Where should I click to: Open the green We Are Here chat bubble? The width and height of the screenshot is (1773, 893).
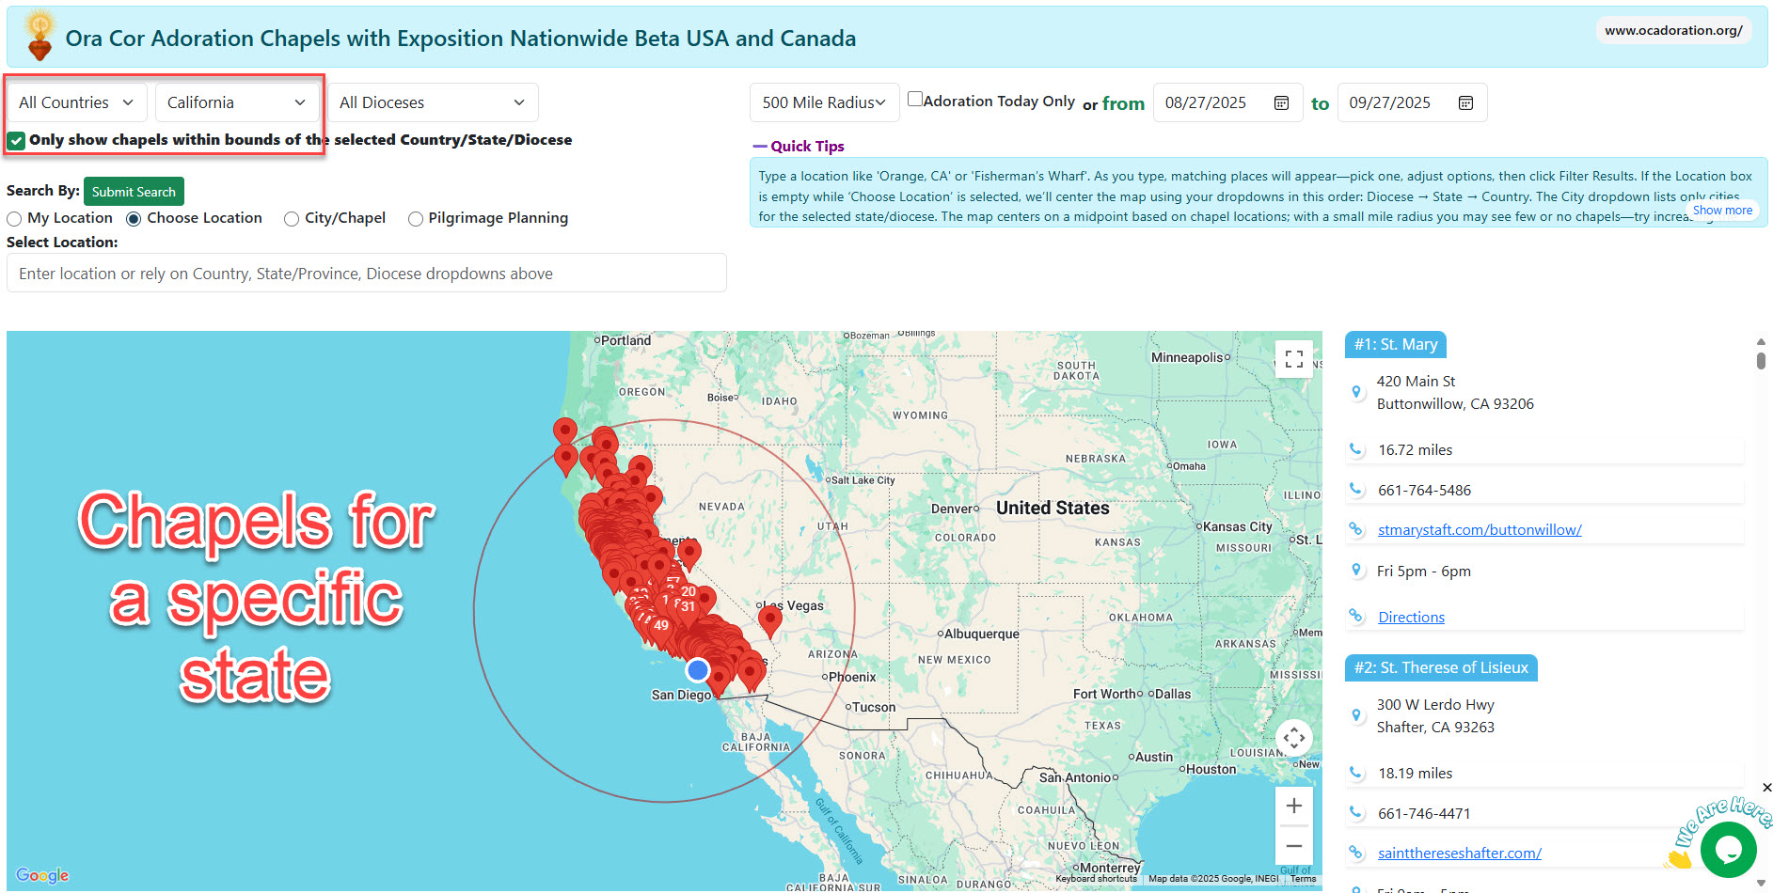point(1728,850)
